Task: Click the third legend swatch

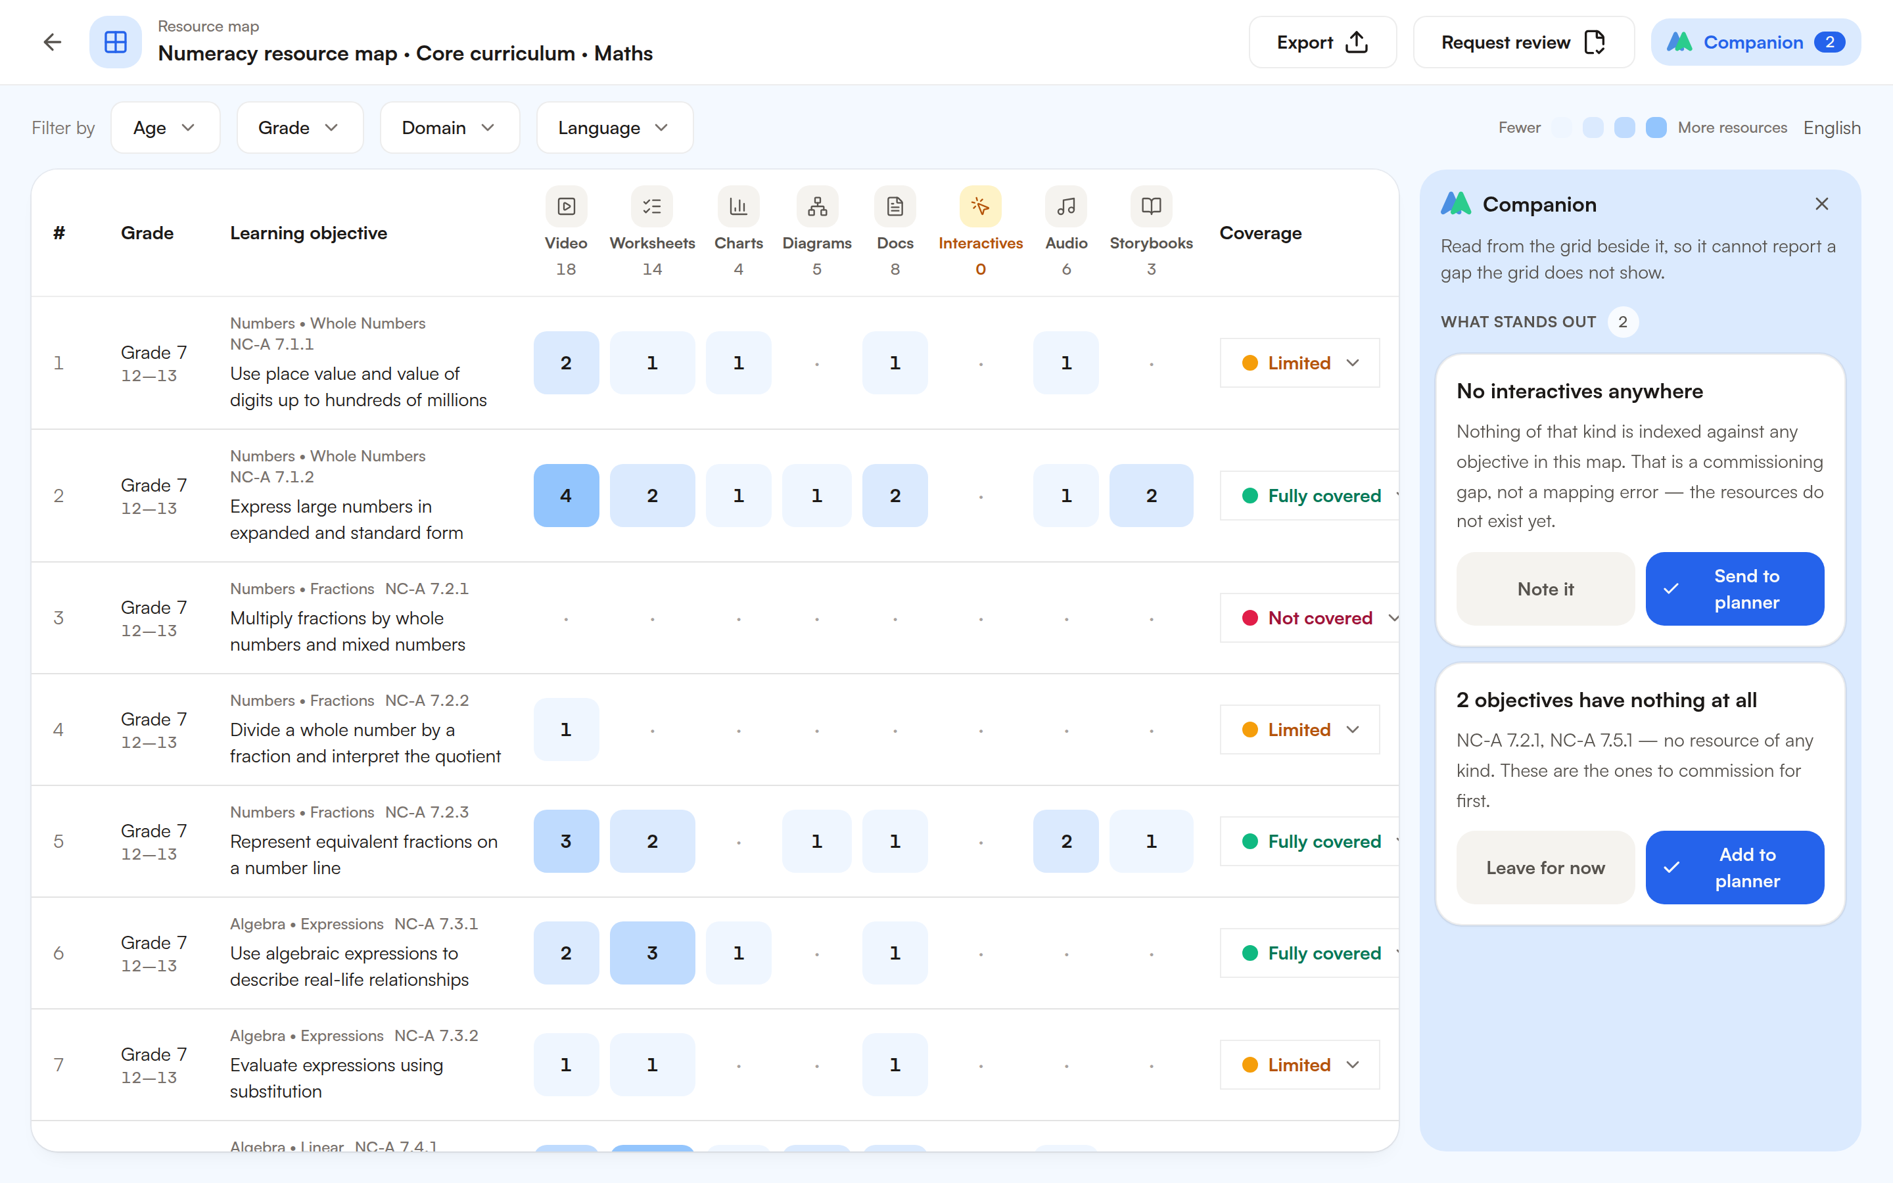Action: [1625, 128]
